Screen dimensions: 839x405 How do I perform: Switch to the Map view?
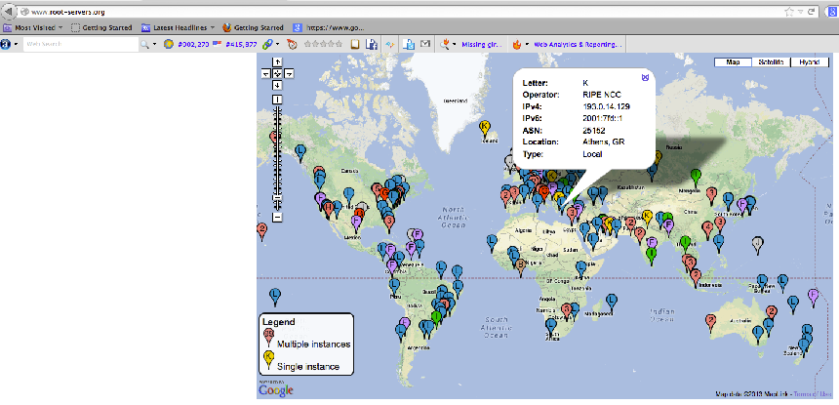click(x=733, y=62)
